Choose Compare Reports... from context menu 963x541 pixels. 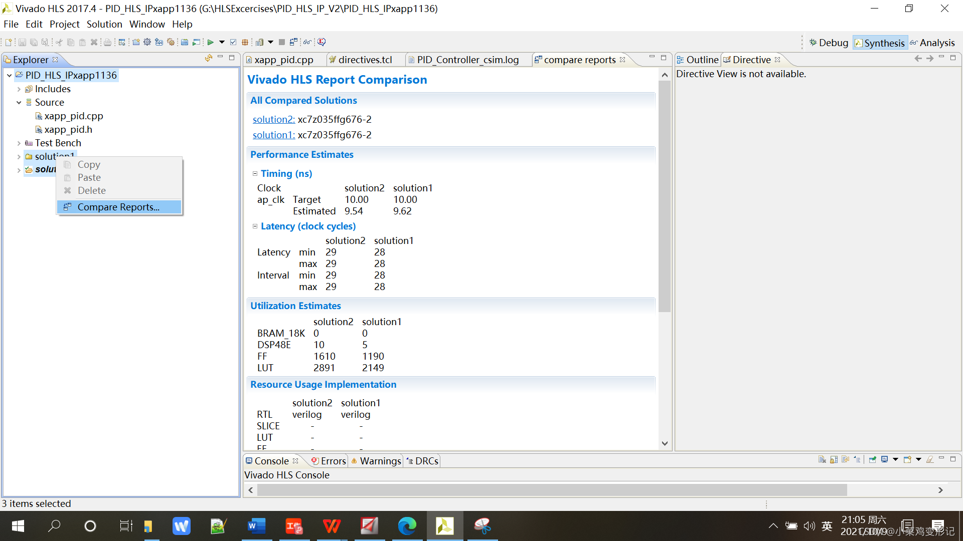(x=118, y=207)
